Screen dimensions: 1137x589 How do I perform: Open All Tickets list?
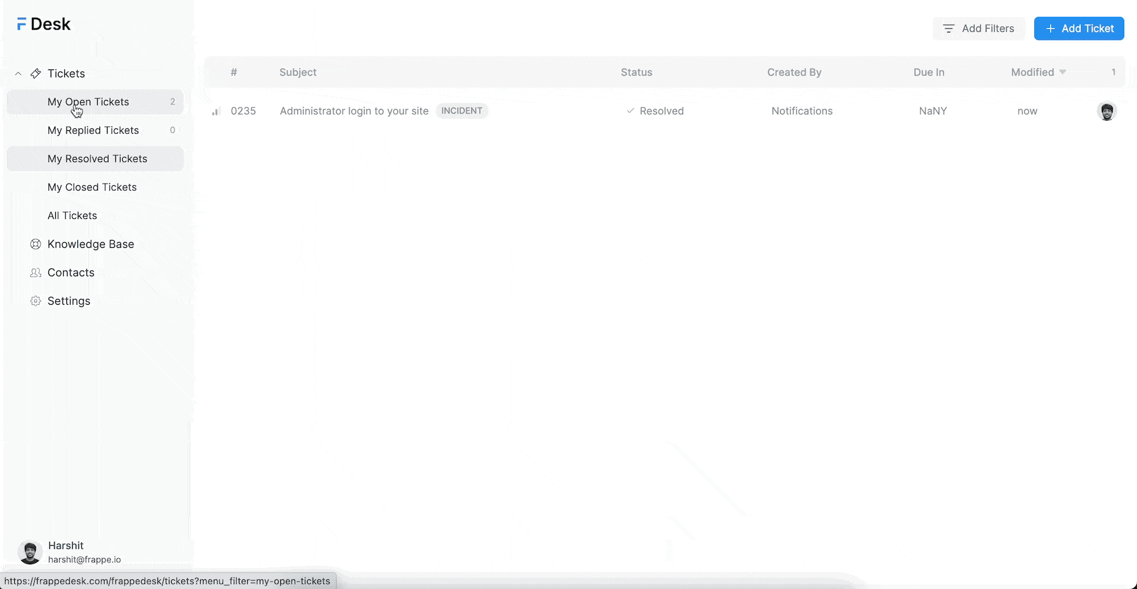96,215
